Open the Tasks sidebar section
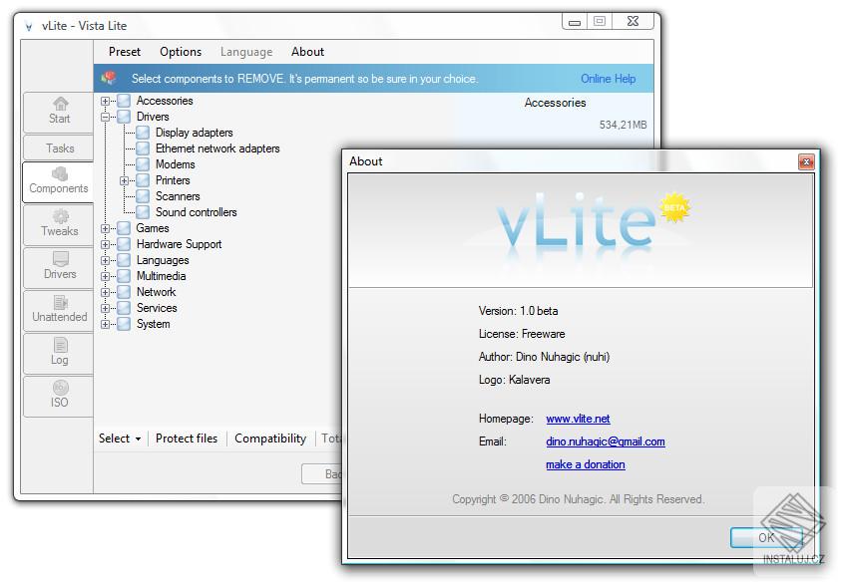This screenshot has width=844, height=586. [58, 147]
